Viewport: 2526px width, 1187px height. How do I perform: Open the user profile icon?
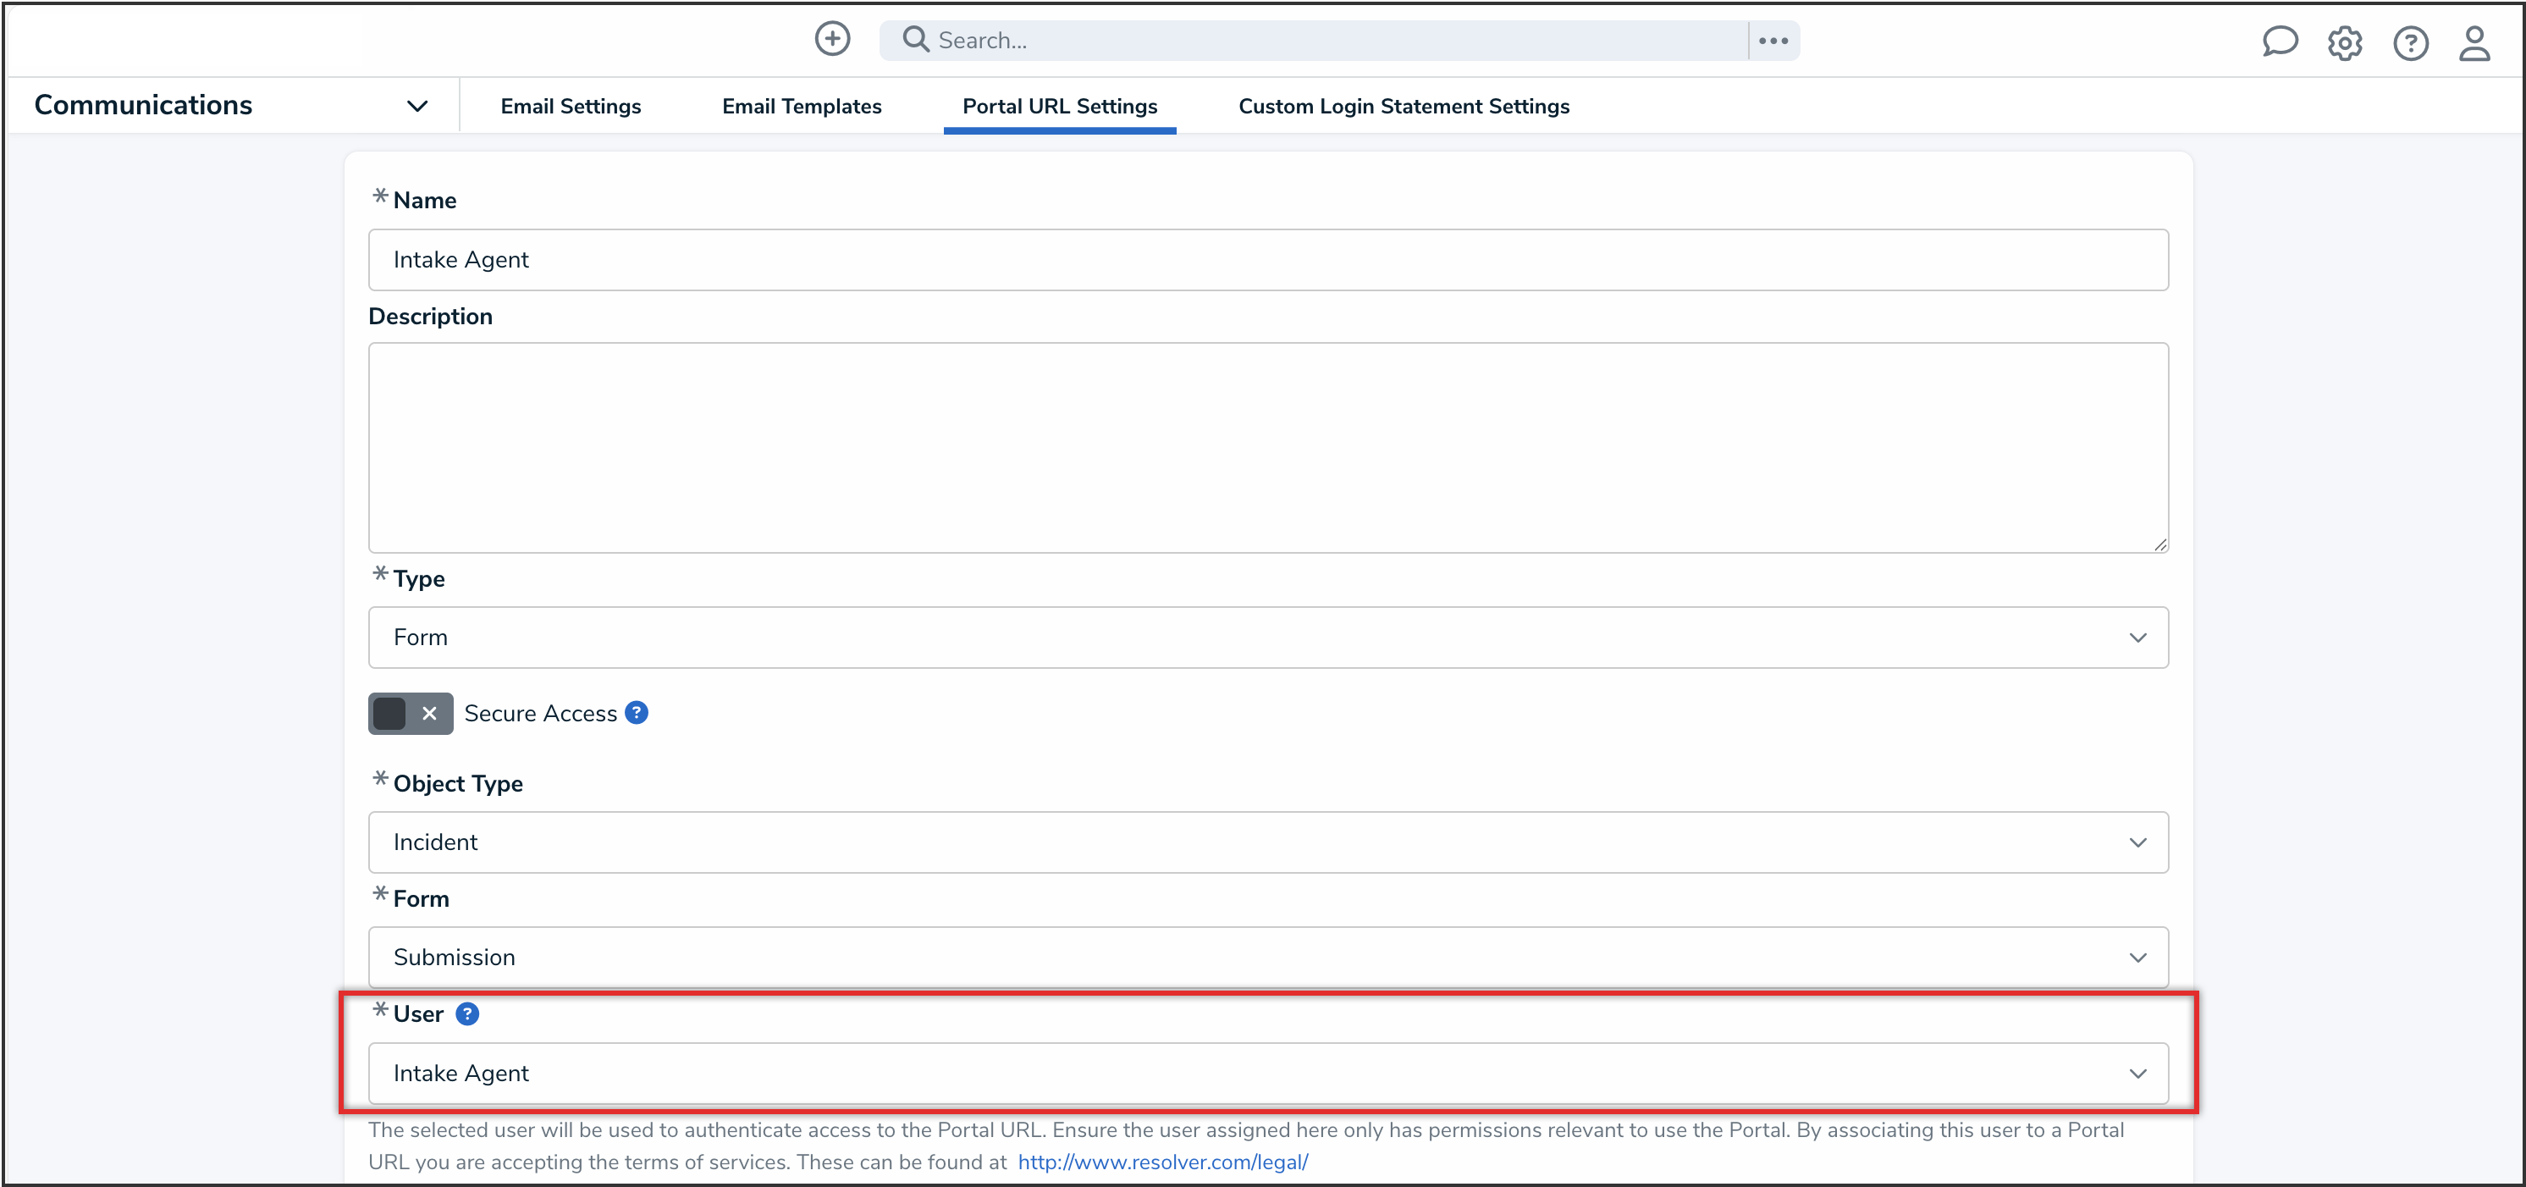2474,43
